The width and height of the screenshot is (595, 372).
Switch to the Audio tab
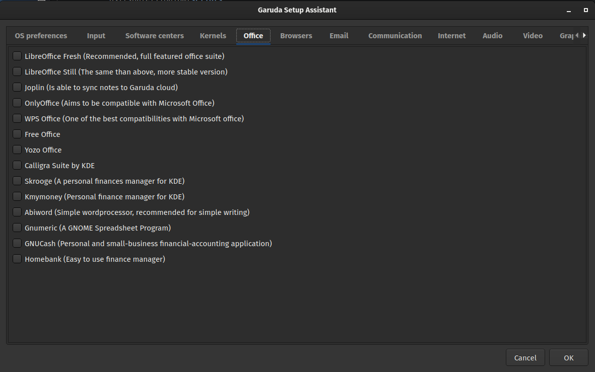pos(493,36)
